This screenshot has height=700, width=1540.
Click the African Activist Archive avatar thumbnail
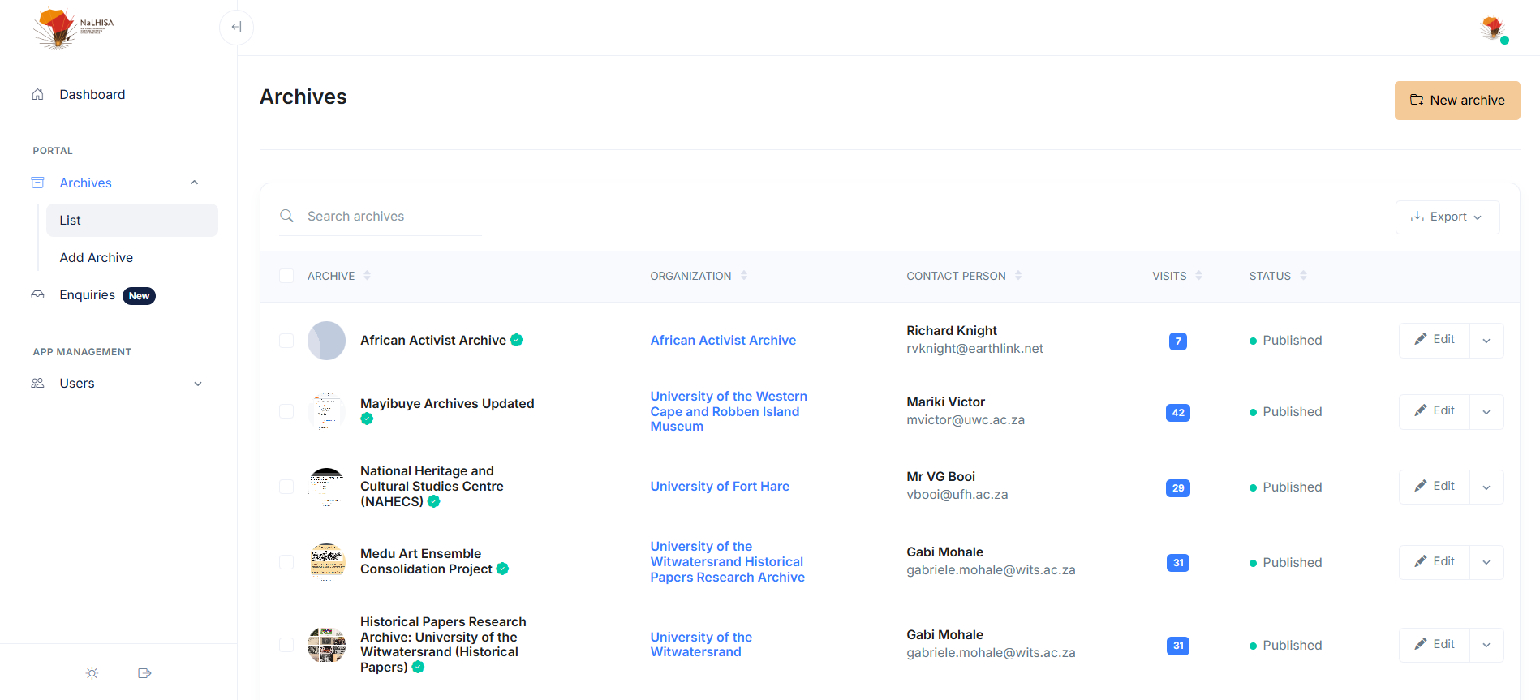point(326,341)
